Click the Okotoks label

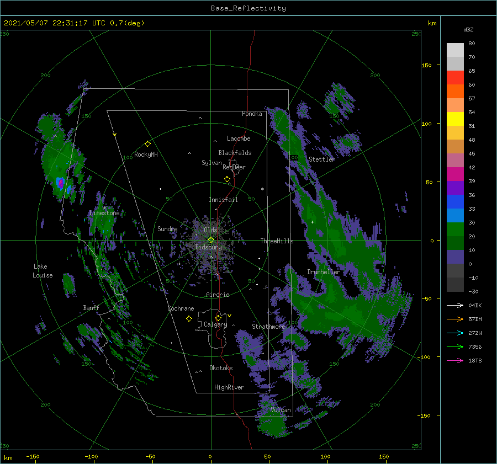point(221,368)
